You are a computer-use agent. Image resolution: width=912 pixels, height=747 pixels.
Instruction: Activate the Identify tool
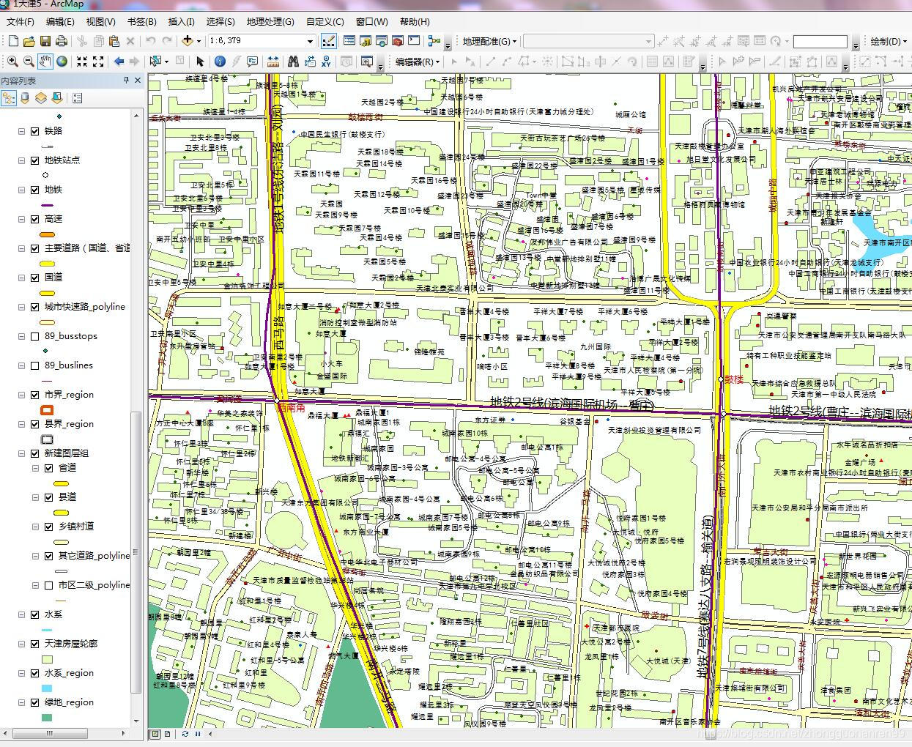(220, 62)
